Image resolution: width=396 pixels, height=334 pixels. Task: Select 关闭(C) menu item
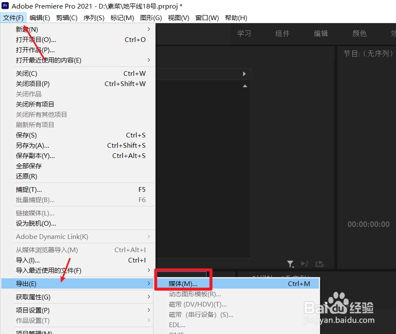tap(78, 73)
